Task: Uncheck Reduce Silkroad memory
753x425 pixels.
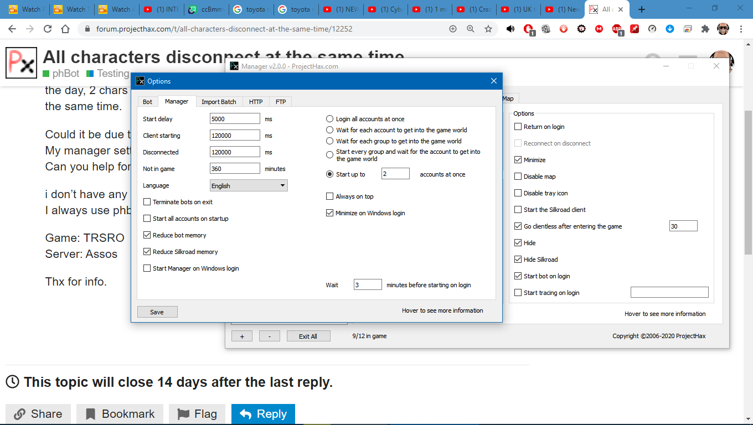Action: (147, 252)
